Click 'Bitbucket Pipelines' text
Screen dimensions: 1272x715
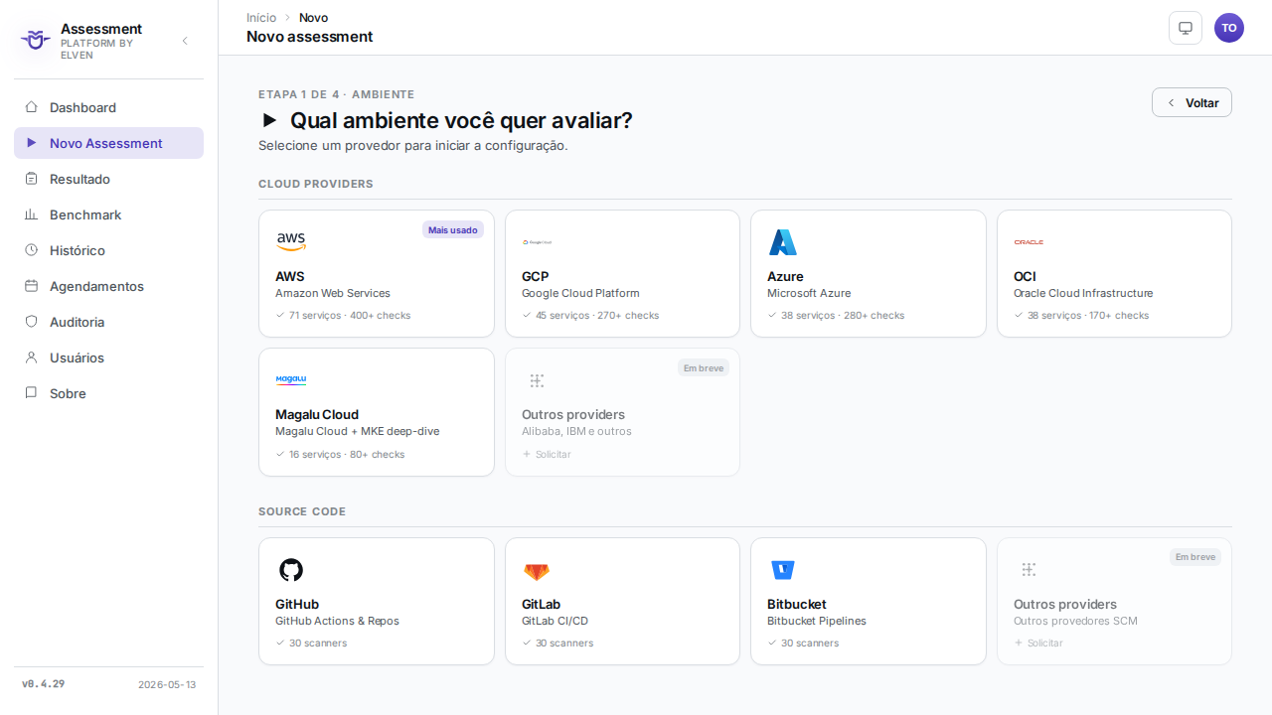817,621
